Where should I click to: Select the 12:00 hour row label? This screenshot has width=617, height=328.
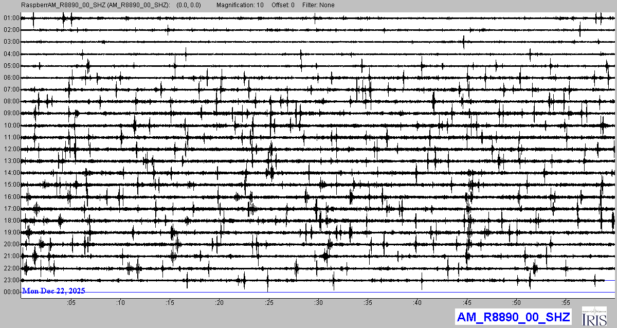11,149
